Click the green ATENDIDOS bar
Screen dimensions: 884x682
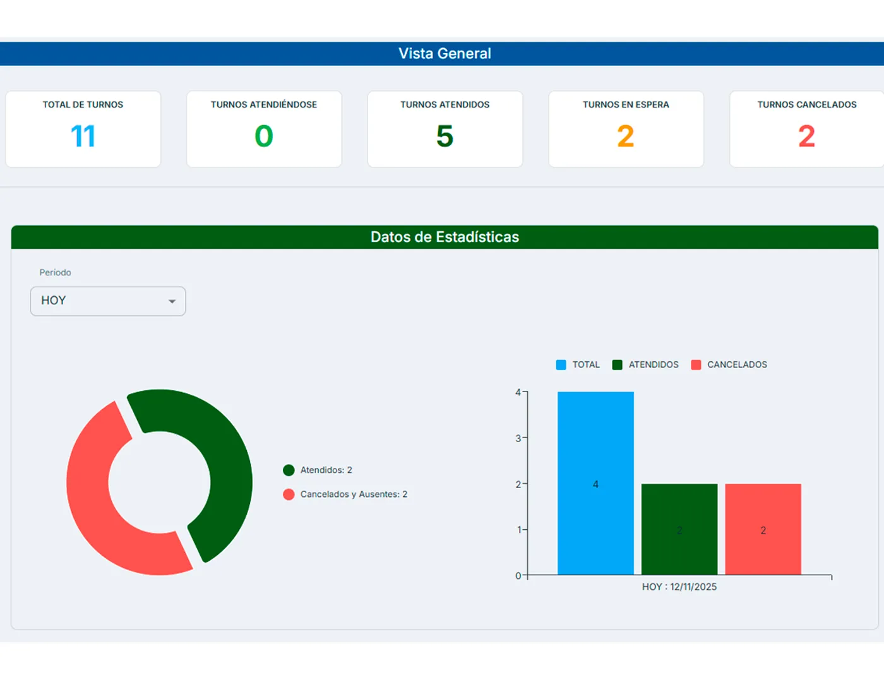[x=679, y=529]
